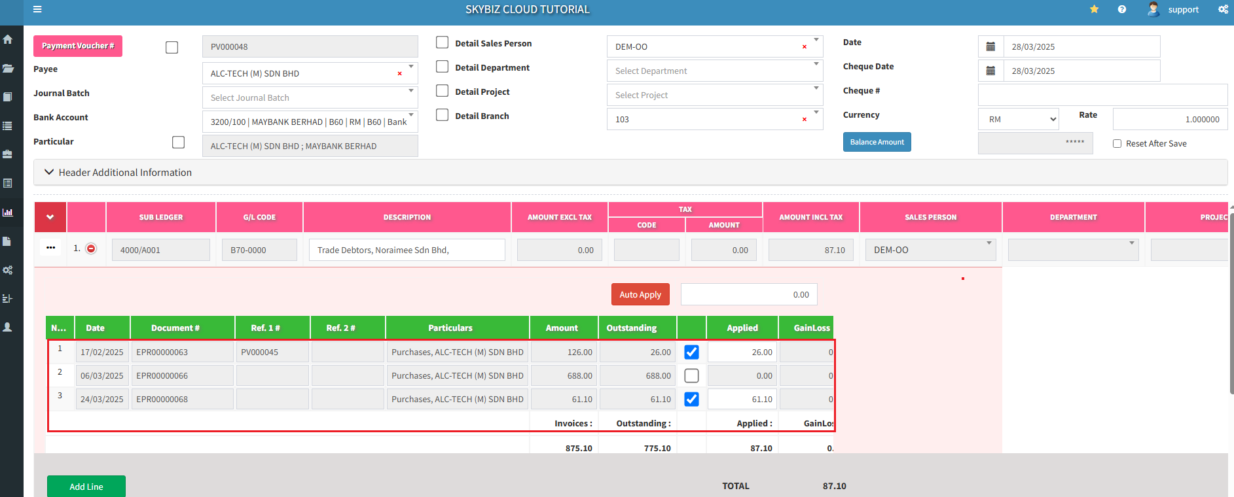This screenshot has width=1234, height=497.
Task: Click the line options ellipsis icon
Action: pyautogui.click(x=50, y=248)
